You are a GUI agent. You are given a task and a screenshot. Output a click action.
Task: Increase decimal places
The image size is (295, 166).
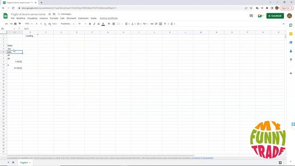[x=50, y=24]
